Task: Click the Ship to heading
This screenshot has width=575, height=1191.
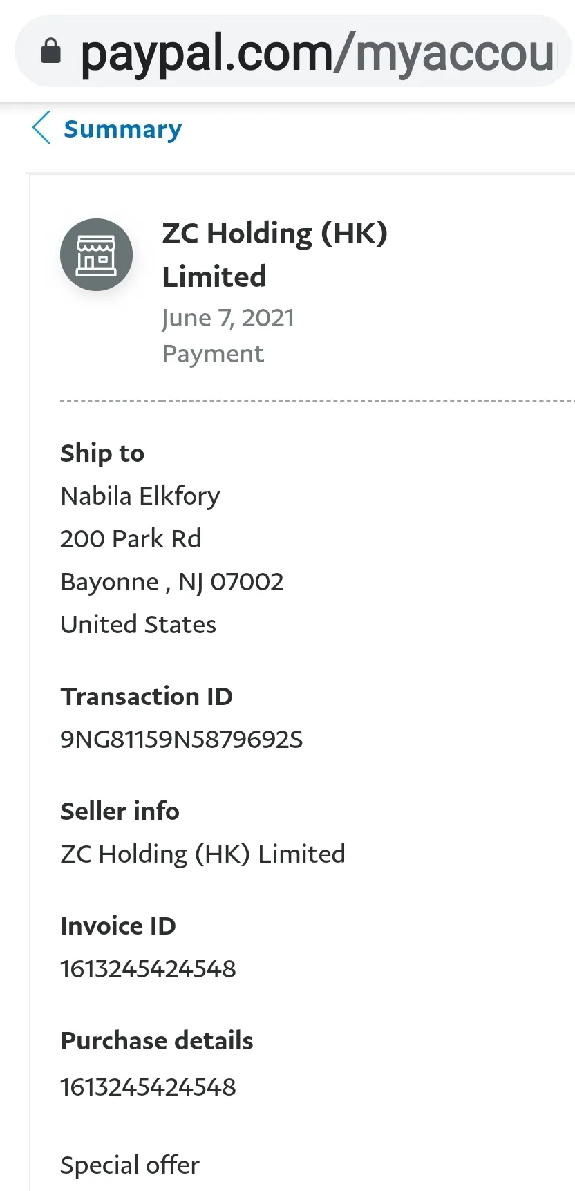Action: click(102, 453)
